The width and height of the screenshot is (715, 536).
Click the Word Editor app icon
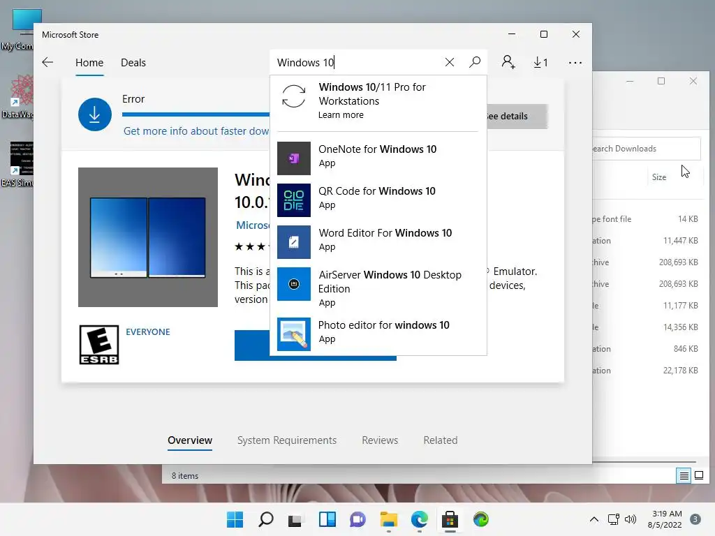tap(294, 242)
